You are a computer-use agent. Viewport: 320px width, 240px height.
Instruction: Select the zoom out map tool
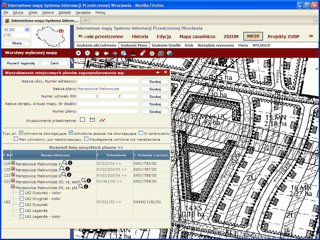pos(87,53)
